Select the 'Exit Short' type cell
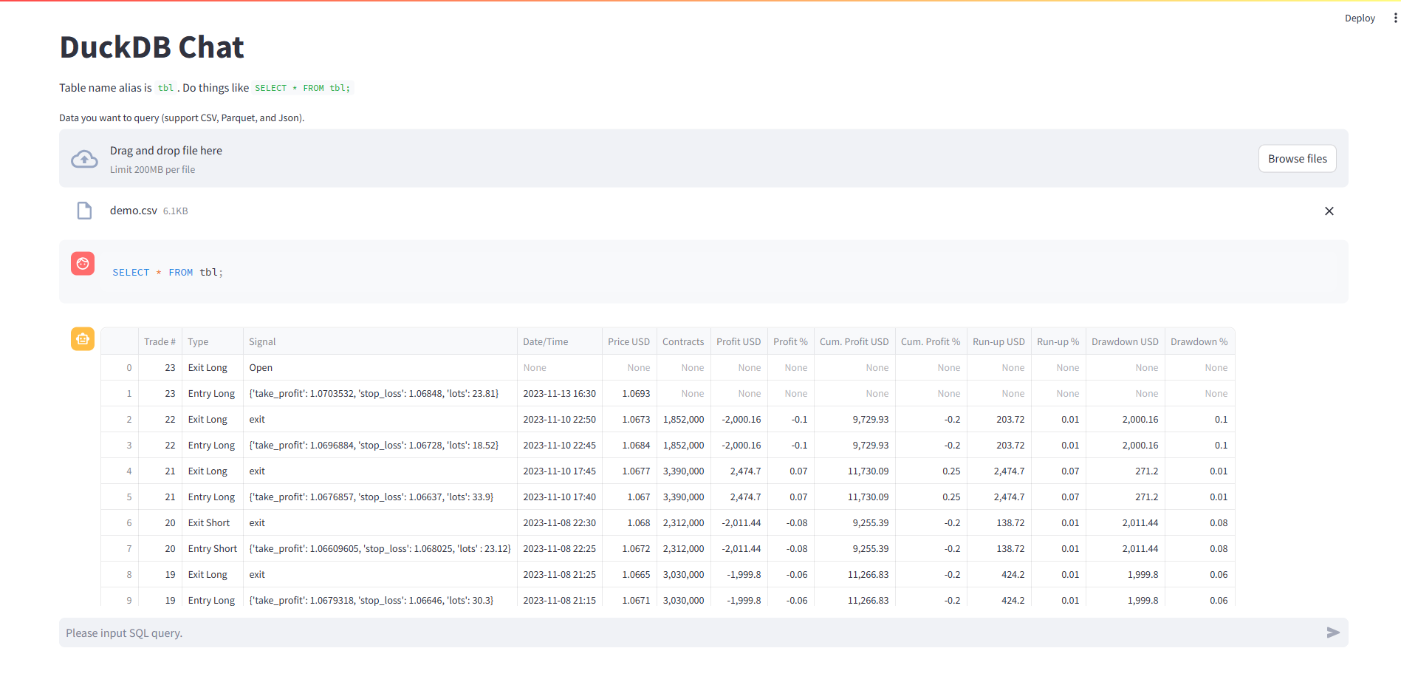This screenshot has height=699, width=1401. tap(213, 522)
